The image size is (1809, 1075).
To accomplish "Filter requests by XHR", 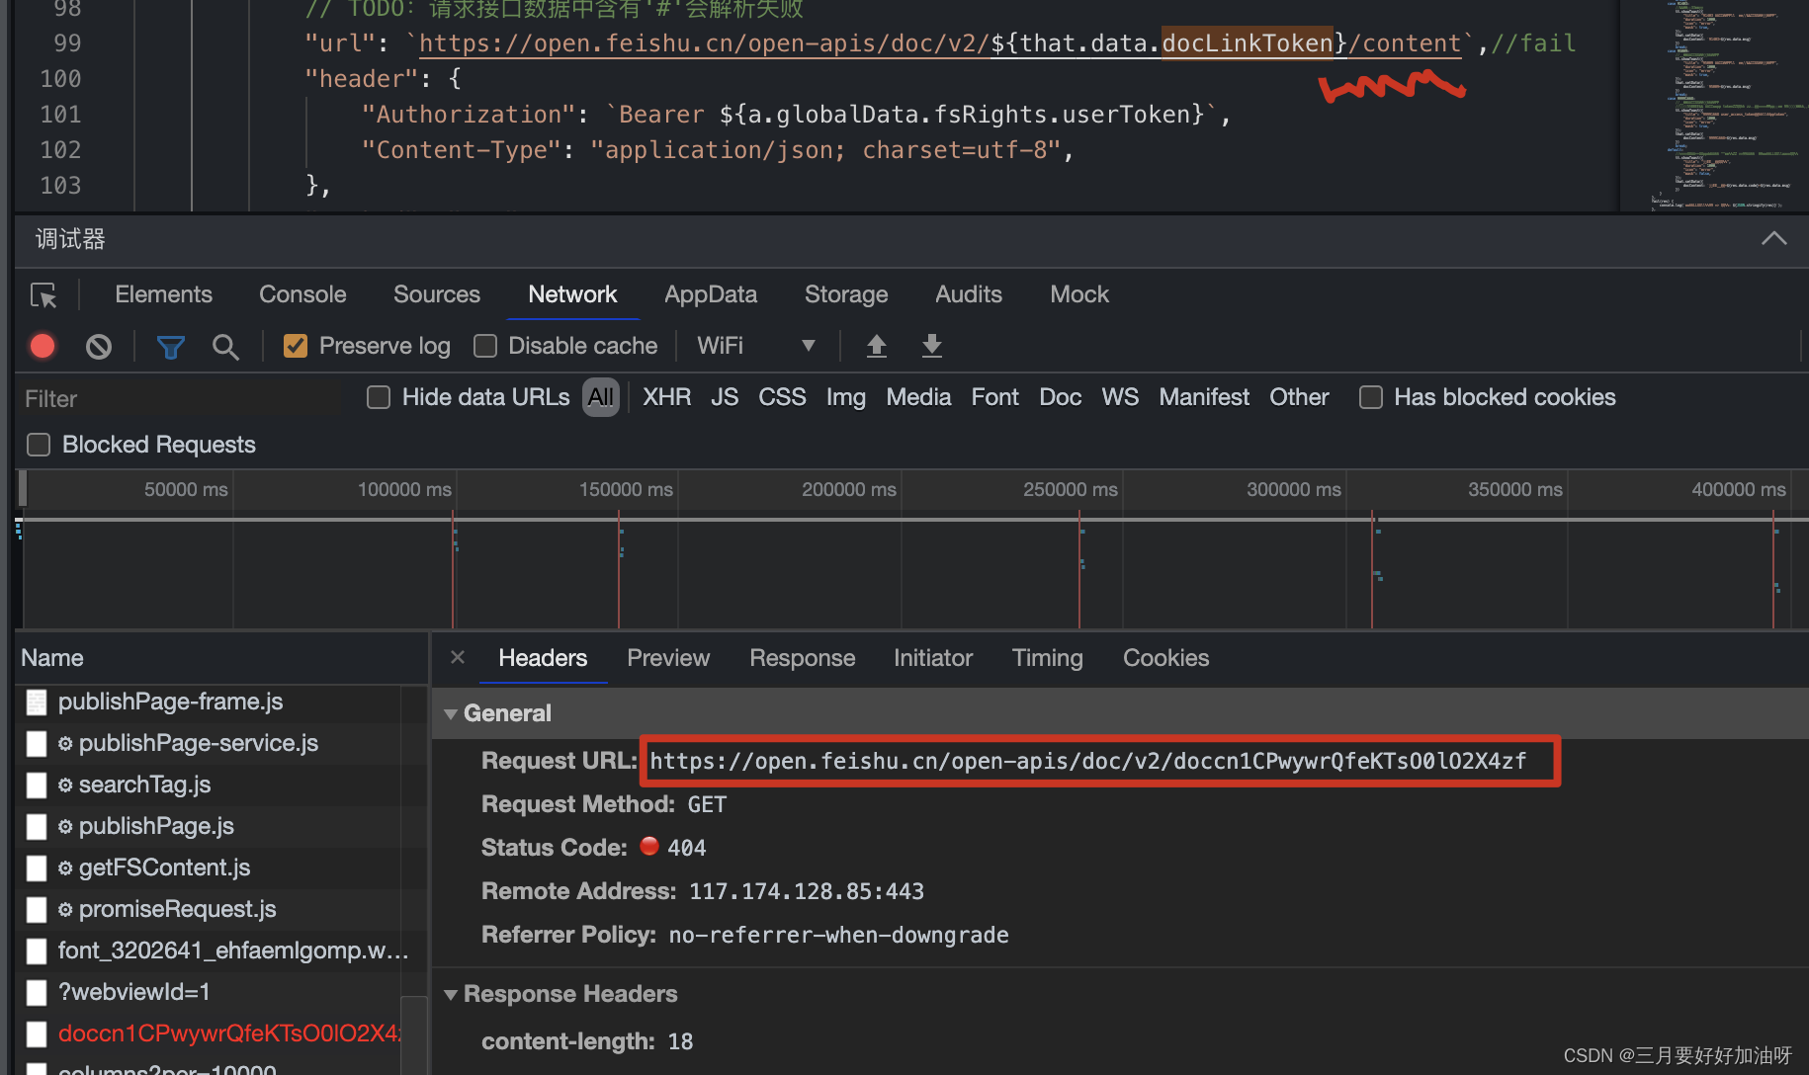I will pyautogui.click(x=667, y=397).
